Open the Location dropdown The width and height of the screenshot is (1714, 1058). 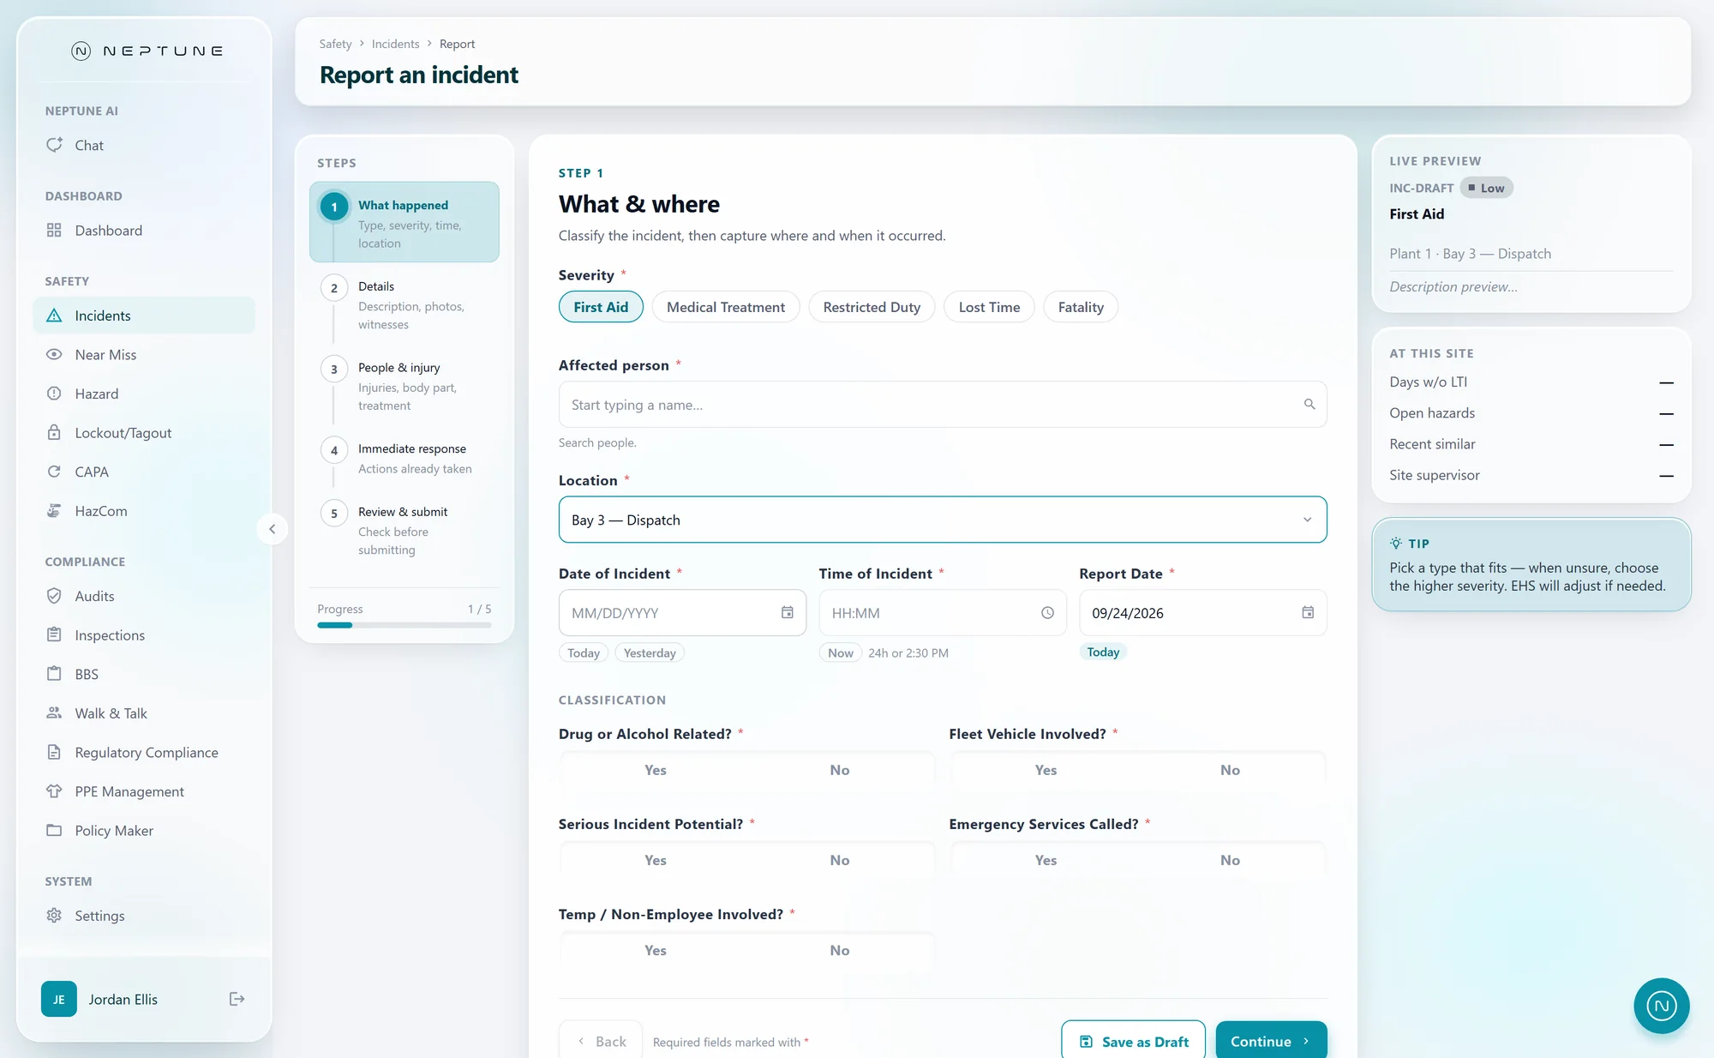[943, 520]
